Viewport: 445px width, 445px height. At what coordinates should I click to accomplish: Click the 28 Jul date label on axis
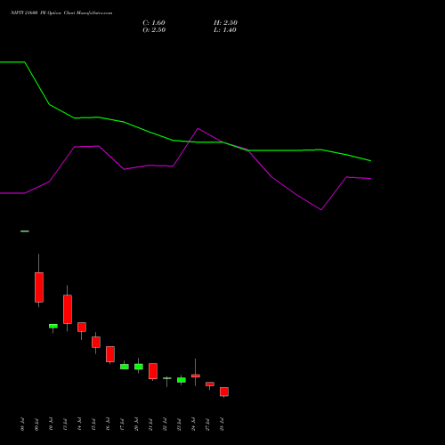click(x=222, y=425)
